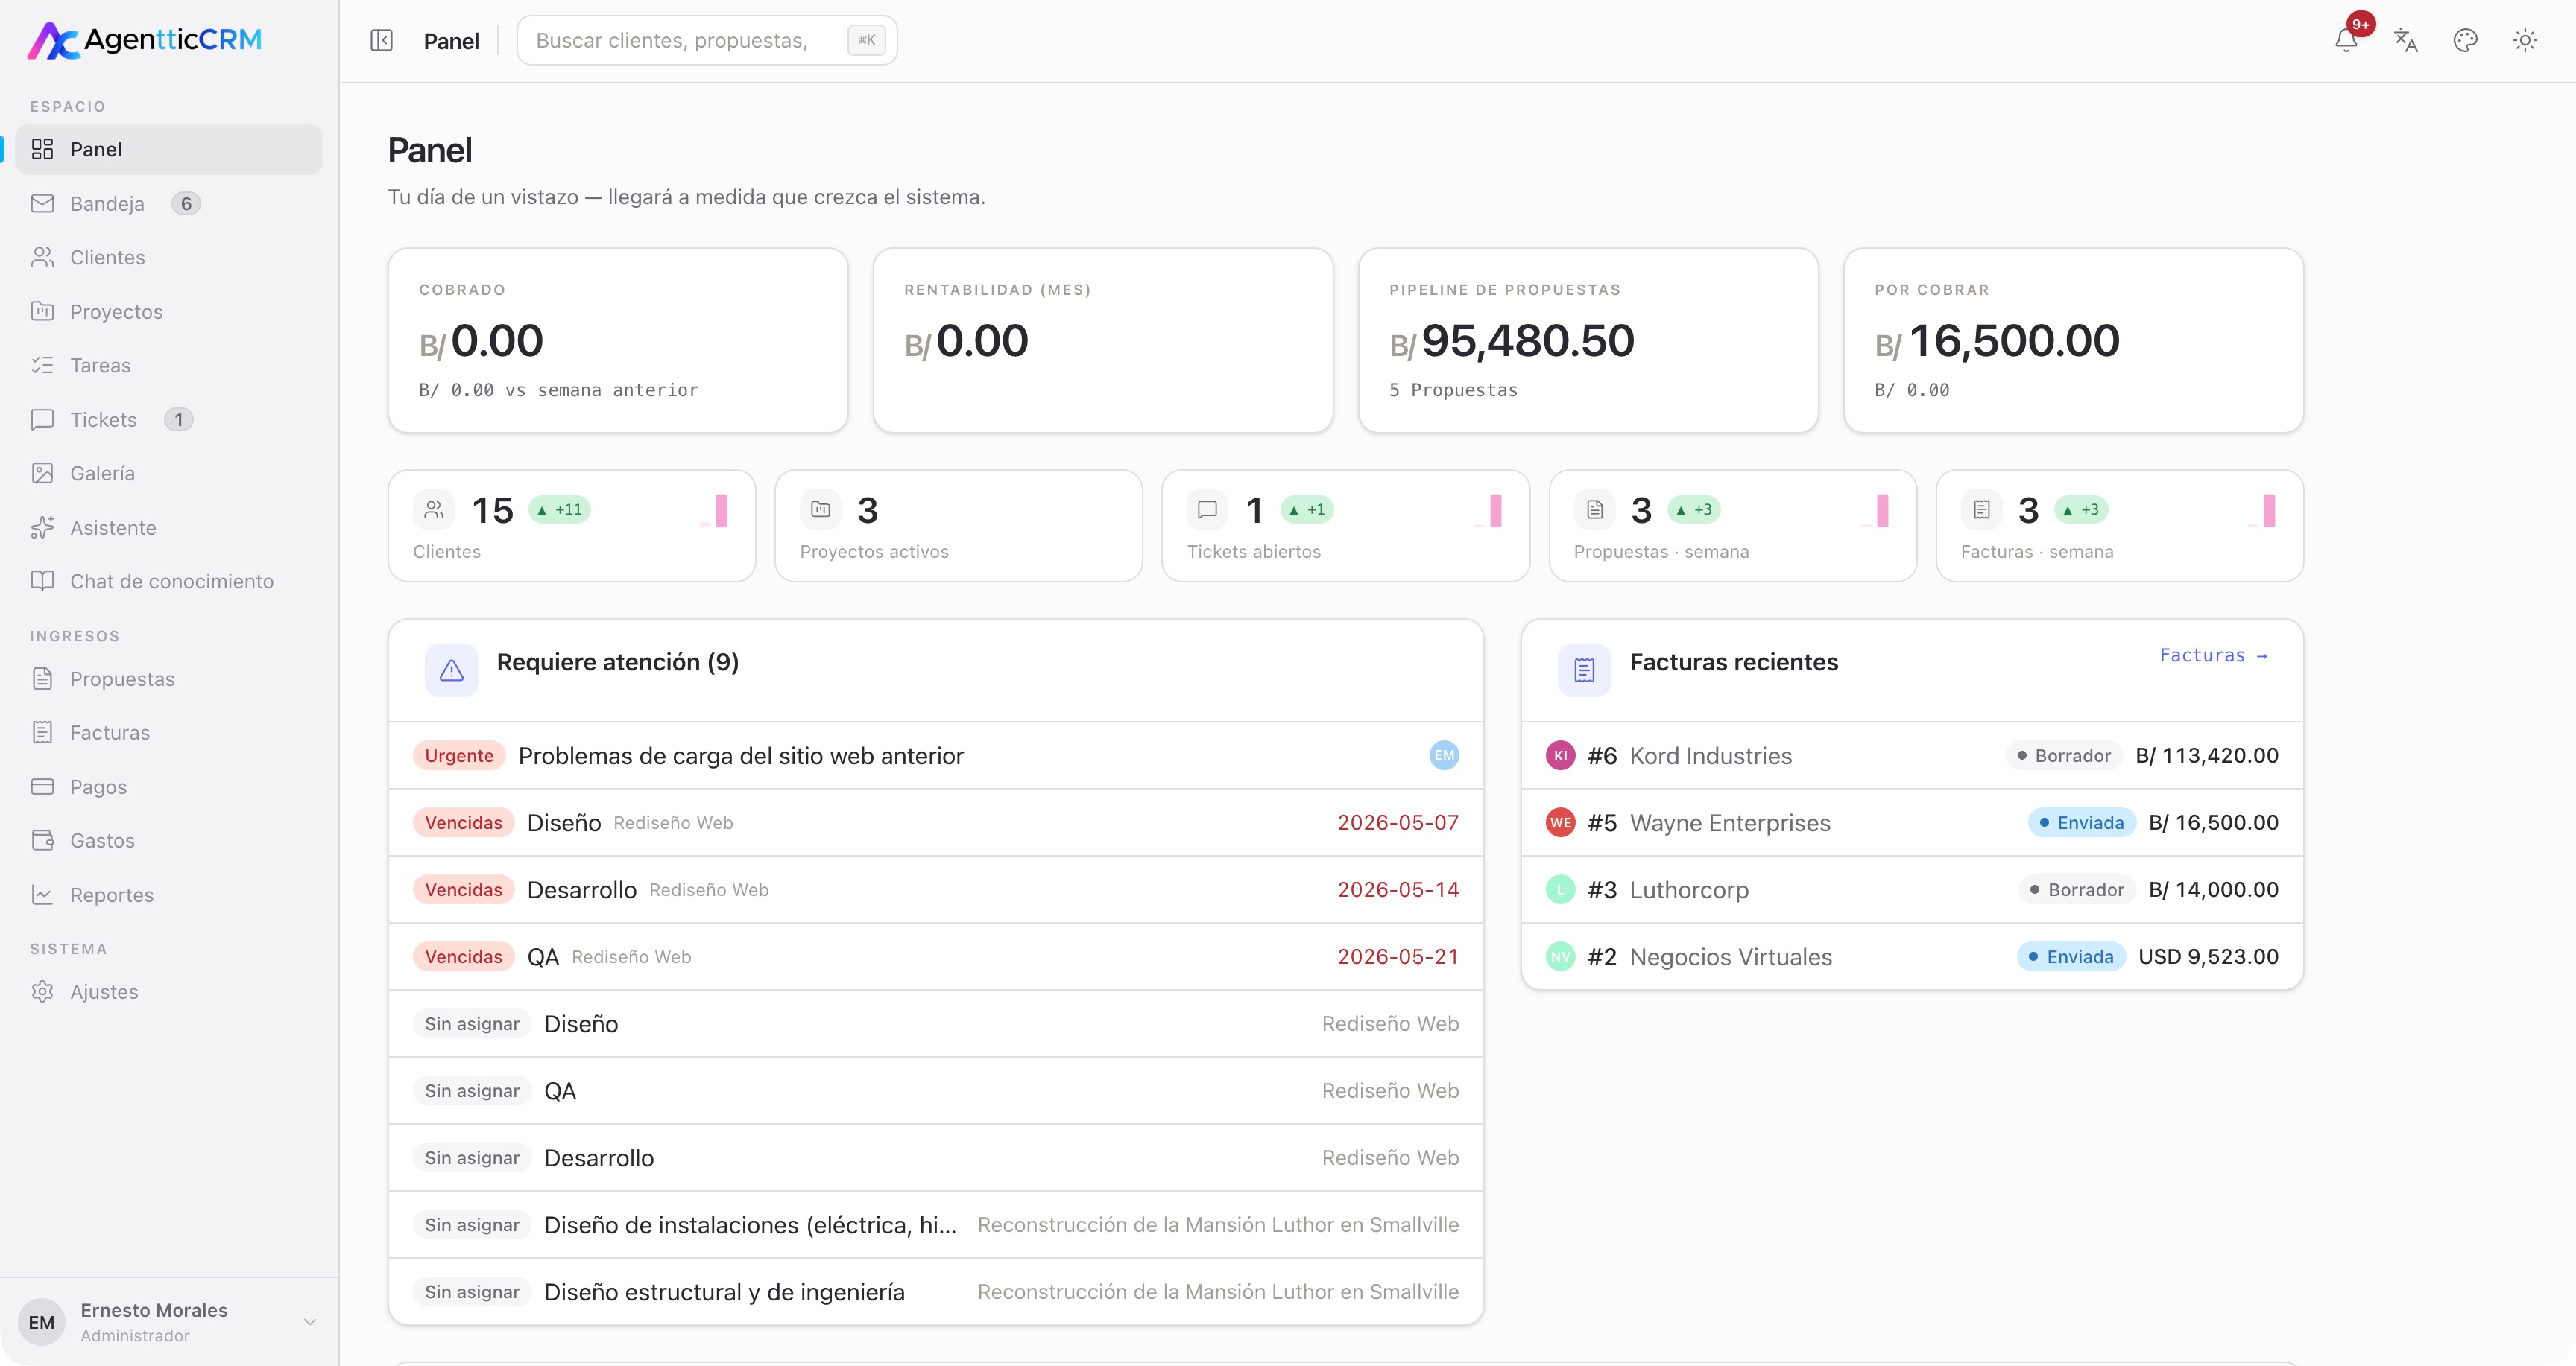The width and height of the screenshot is (2576, 1366).
Task: Follow the Facturas → link
Action: (x=2213, y=655)
